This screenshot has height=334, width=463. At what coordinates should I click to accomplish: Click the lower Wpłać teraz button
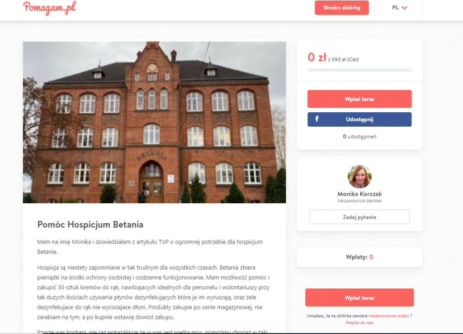click(359, 298)
